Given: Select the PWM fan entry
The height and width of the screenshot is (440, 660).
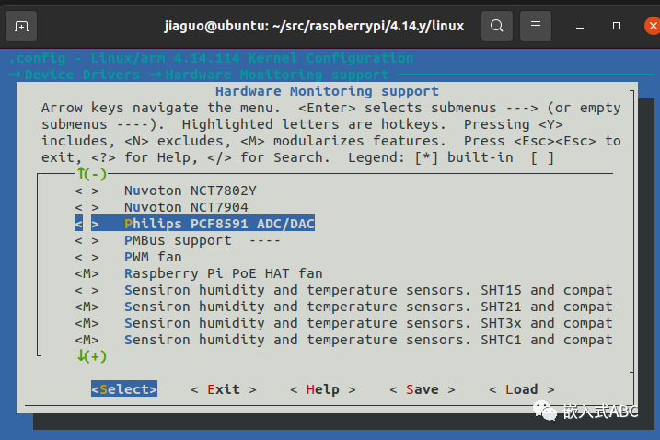Looking at the screenshot, I should [153, 257].
